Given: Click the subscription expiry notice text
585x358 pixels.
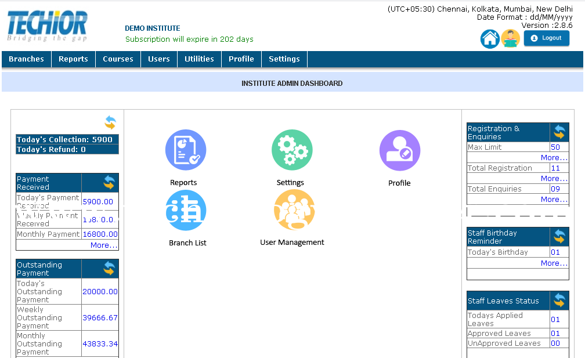Looking at the screenshot, I should pyautogui.click(x=189, y=39).
